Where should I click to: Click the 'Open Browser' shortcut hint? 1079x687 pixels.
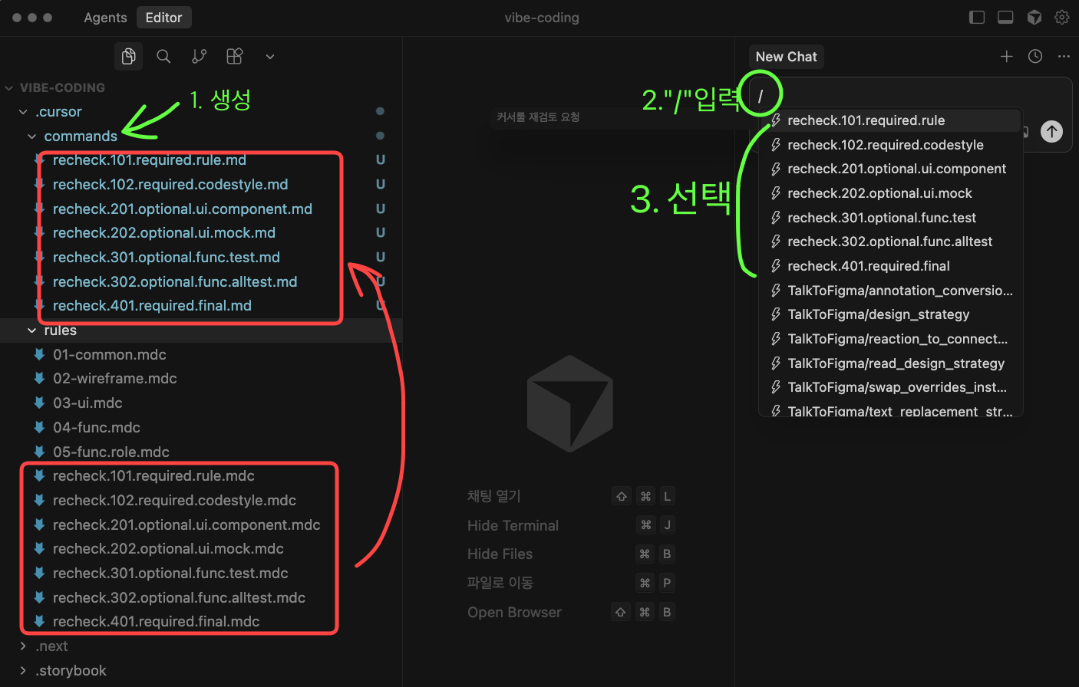click(514, 612)
